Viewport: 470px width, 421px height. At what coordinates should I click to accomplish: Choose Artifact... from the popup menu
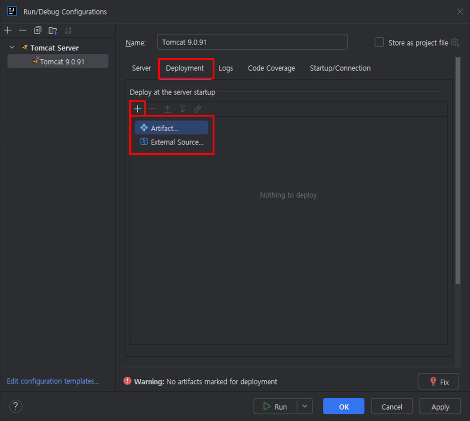171,128
